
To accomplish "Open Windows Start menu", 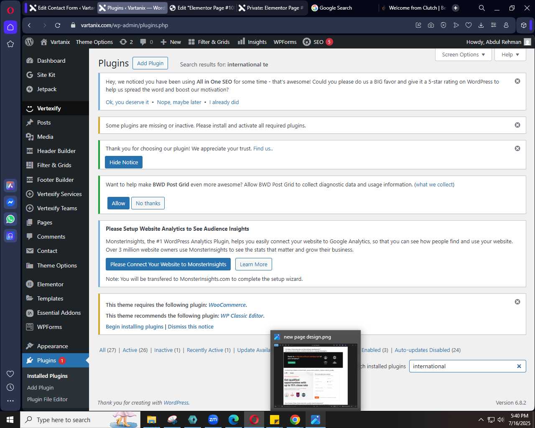I will click(10, 420).
